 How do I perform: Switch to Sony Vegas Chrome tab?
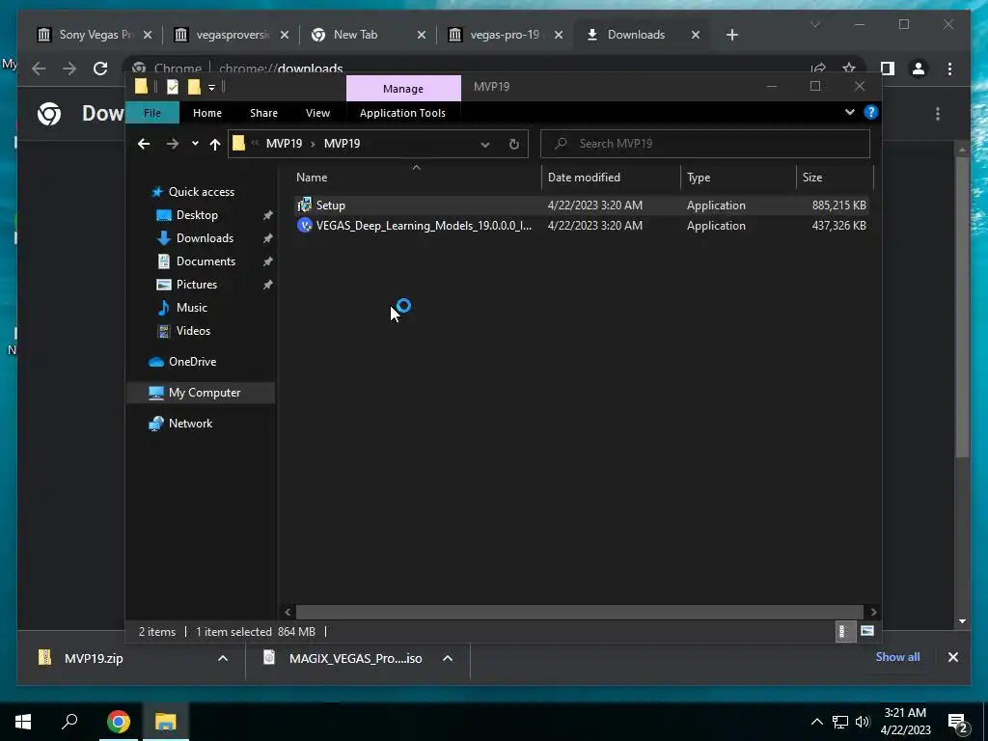click(96, 35)
